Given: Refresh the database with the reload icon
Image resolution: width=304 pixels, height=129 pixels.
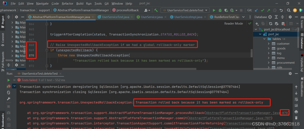Looking at the screenshot, I should (270, 23).
